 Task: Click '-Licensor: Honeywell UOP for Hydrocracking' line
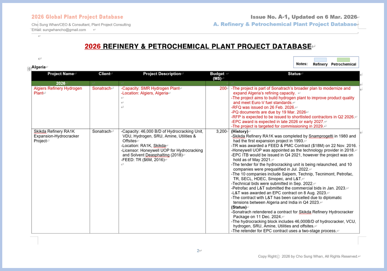(162, 150)
